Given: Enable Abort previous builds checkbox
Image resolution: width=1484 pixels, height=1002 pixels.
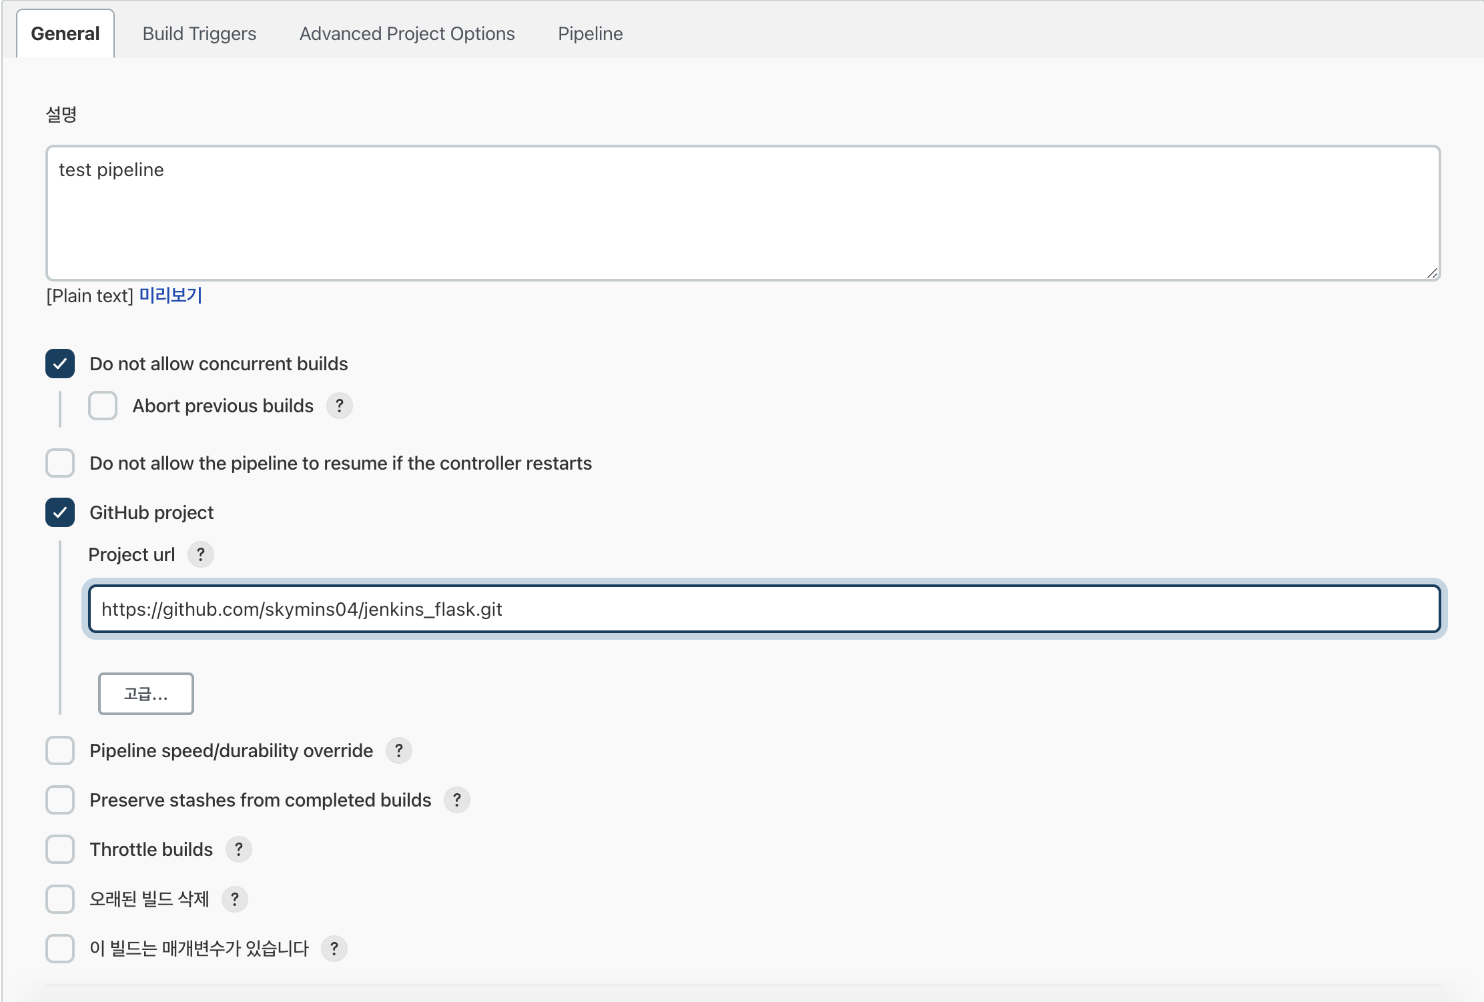Looking at the screenshot, I should click(x=103, y=406).
